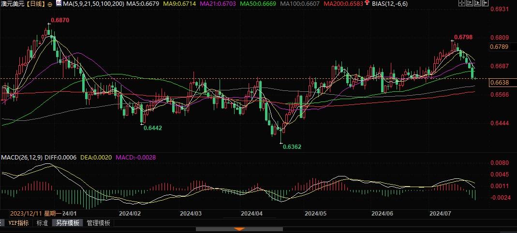Click the BIAS(12,-6,6) indicator label
The width and height of the screenshot is (517, 233).
coord(389,4)
